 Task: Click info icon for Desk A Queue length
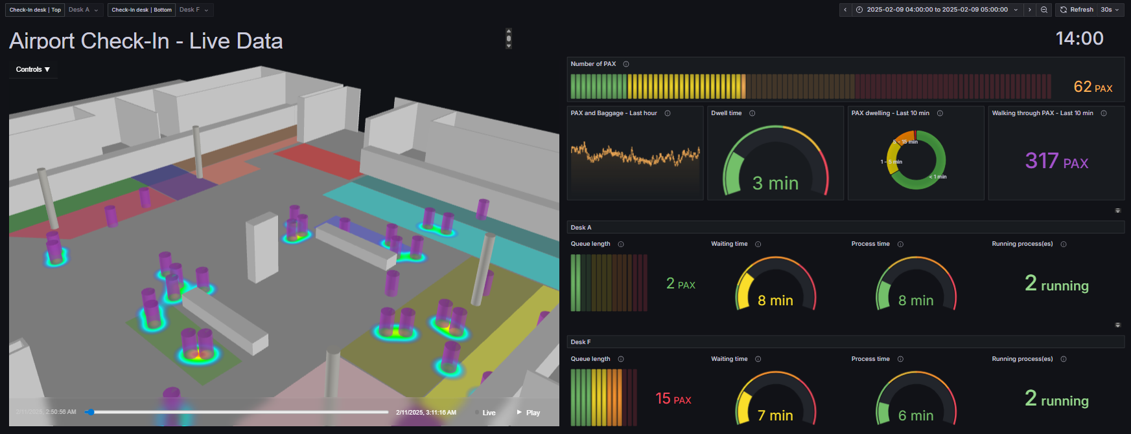coord(621,244)
